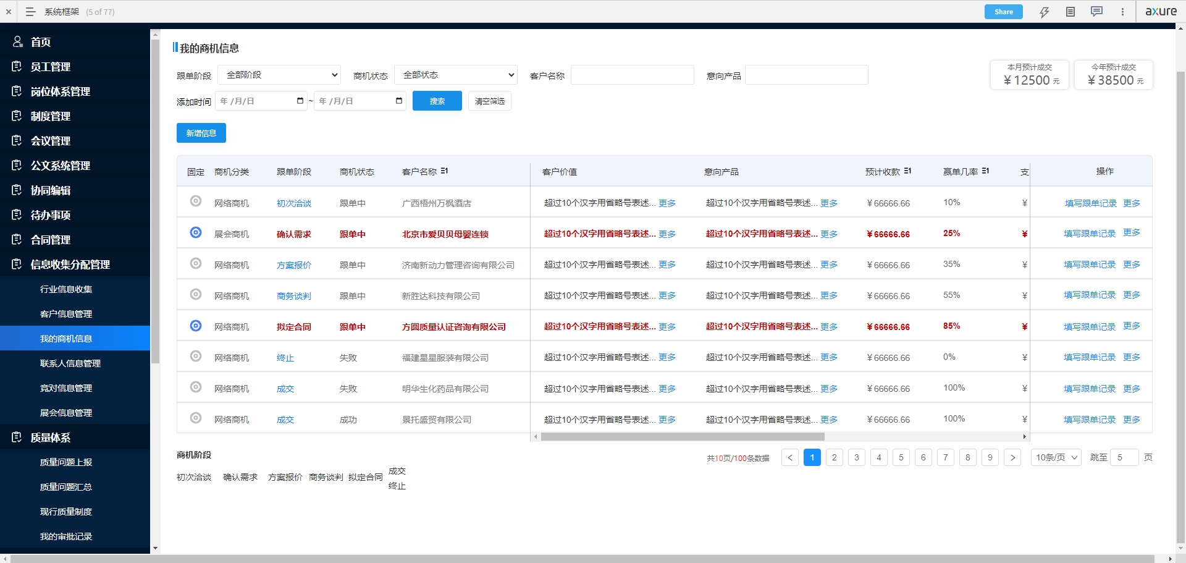Click the Share button
This screenshot has width=1186, height=563.
(1004, 12)
